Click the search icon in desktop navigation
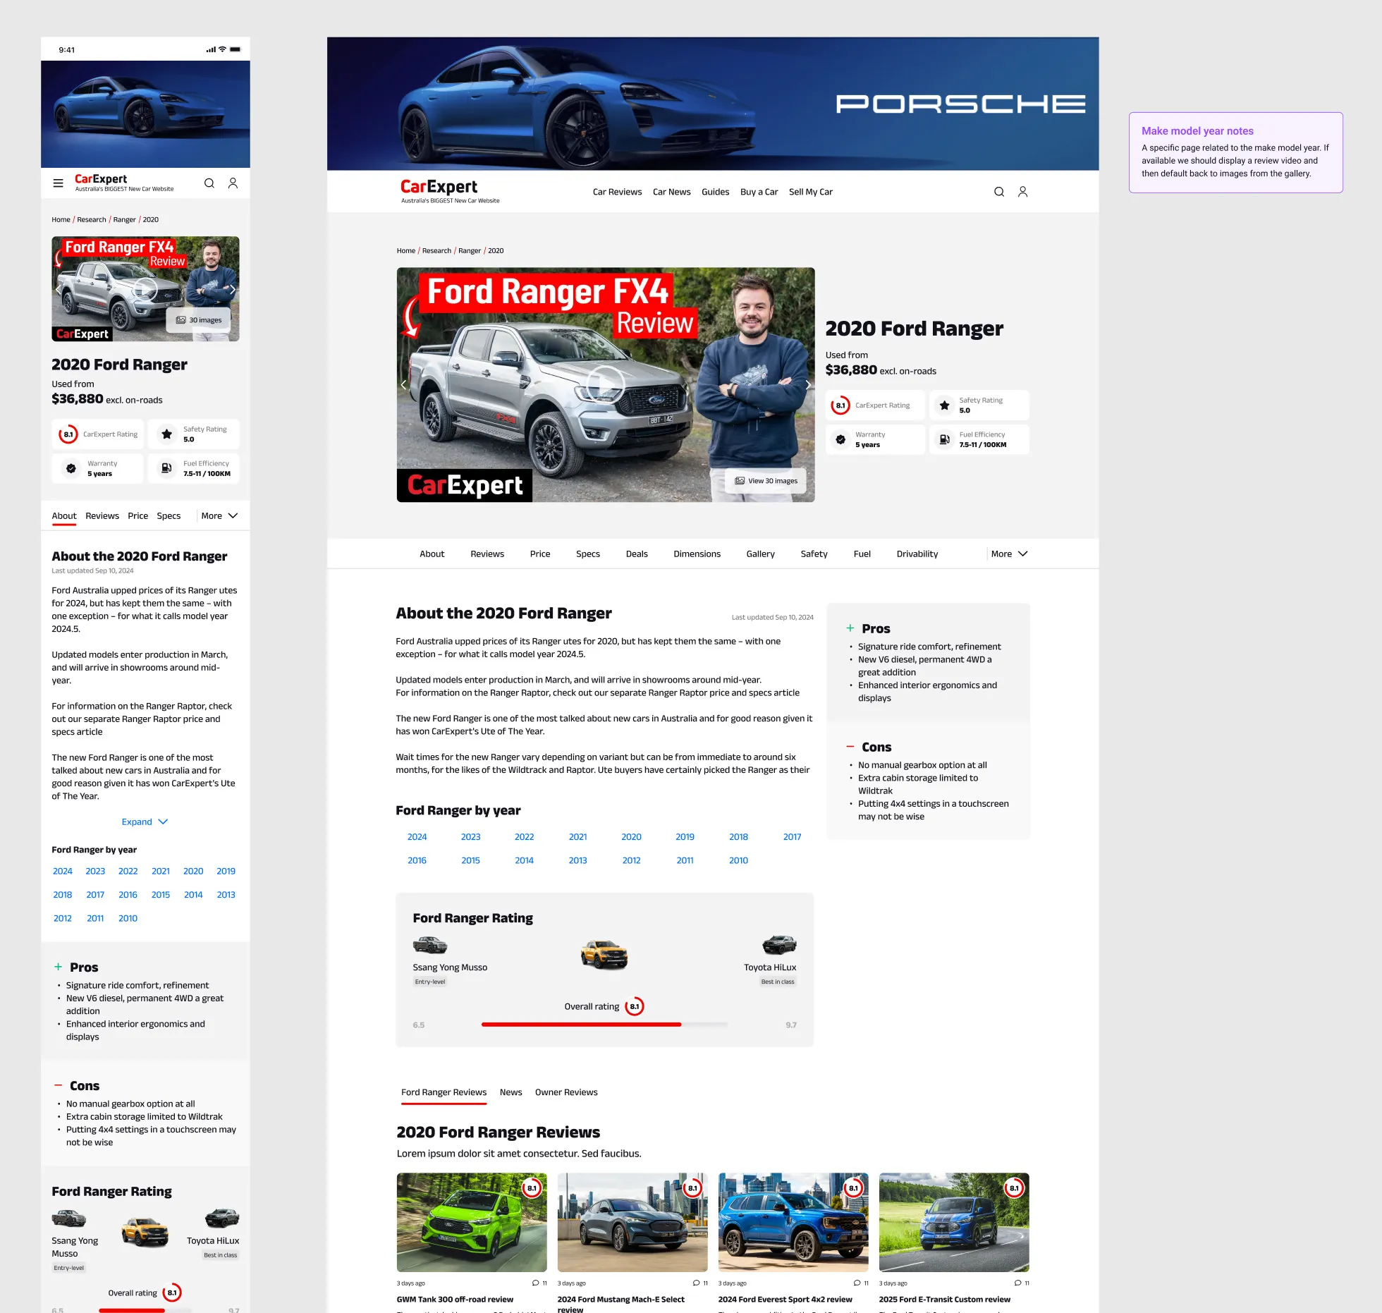 coord(999,192)
